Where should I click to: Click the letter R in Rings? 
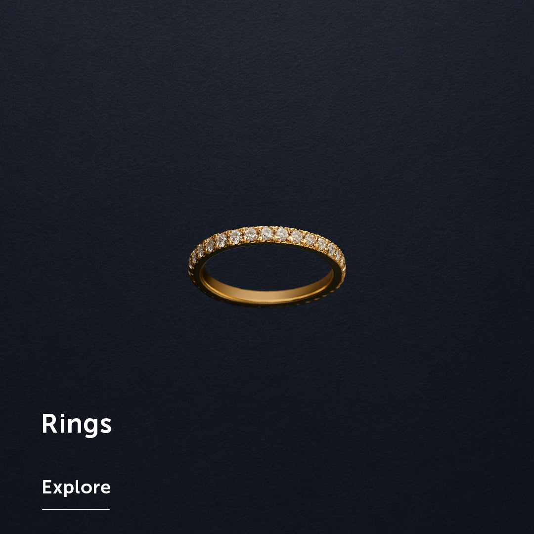pos(49,423)
